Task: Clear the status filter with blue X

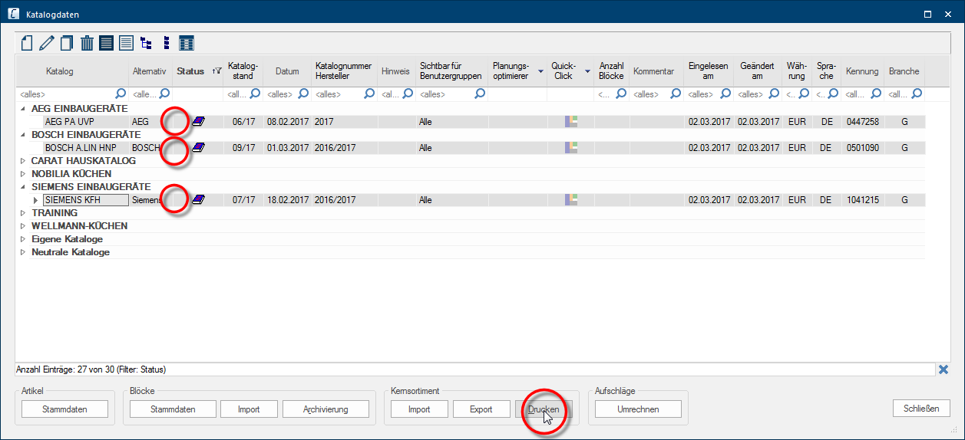Action: (x=944, y=369)
